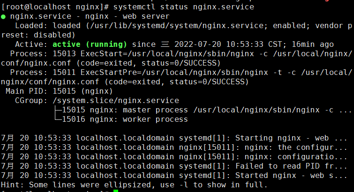The width and height of the screenshot is (354, 192).
Task: Click the timestamp '2022-07-20'
Action: coord(197,44)
